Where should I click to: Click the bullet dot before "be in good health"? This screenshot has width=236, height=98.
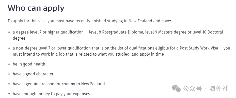point(9,64)
